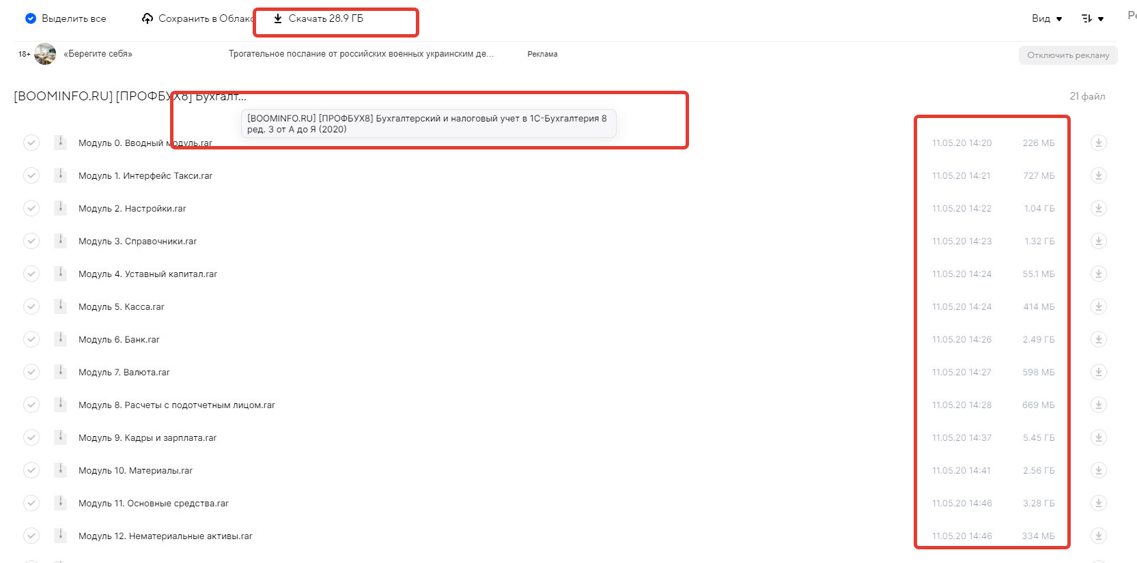Click archive file icon of Модуль 7. Валюта.rar
Screen dimensions: 1137x563
point(61,371)
